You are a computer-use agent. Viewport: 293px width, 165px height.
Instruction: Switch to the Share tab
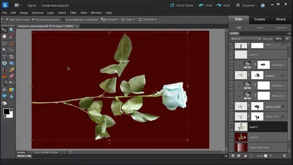[281, 19]
